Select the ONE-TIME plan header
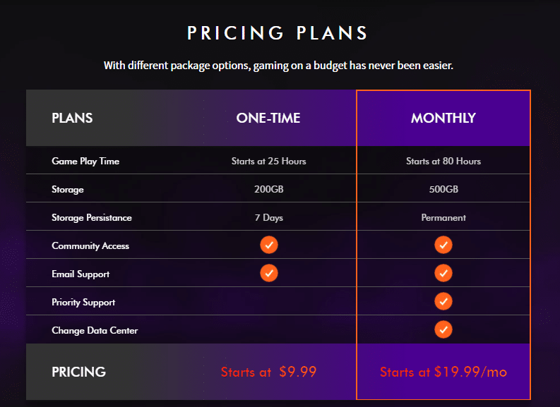The image size is (560, 407). (268, 118)
